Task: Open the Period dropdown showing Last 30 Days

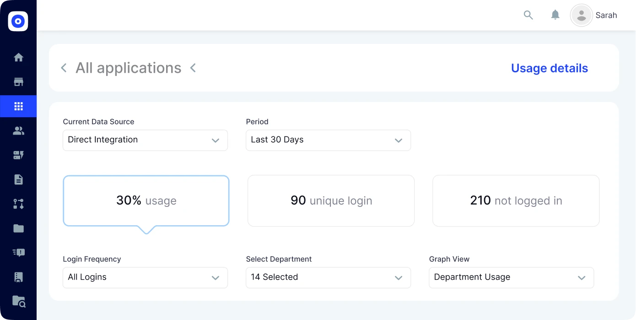Action: [x=328, y=140]
